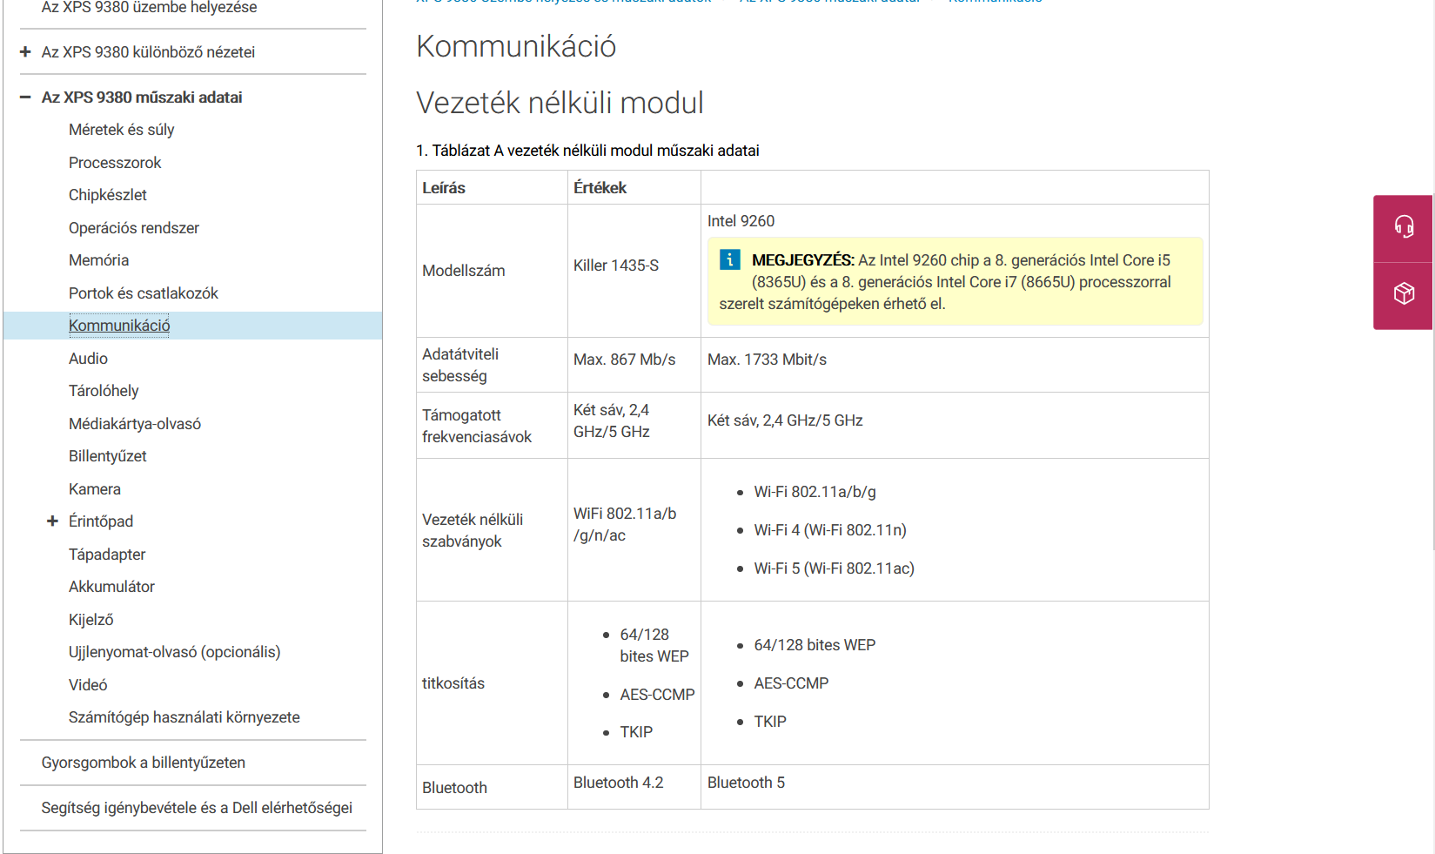Navigate to the Audio section

coord(88,359)
